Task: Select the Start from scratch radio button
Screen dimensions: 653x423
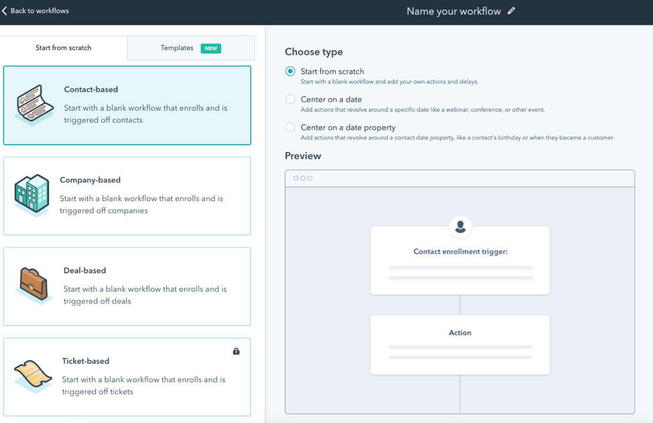Action: point(290,71)
